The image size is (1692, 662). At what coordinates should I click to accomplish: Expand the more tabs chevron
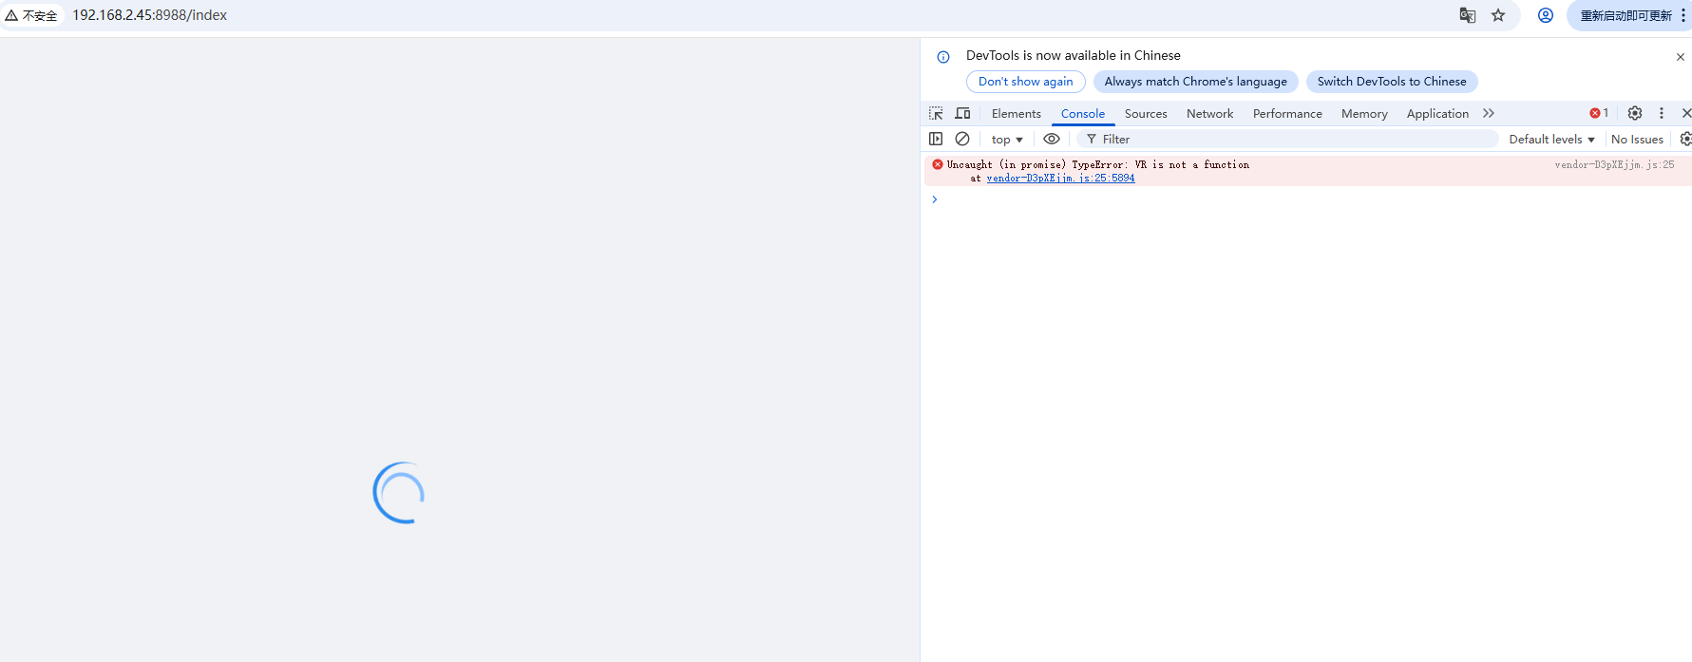click(1489, 113)
